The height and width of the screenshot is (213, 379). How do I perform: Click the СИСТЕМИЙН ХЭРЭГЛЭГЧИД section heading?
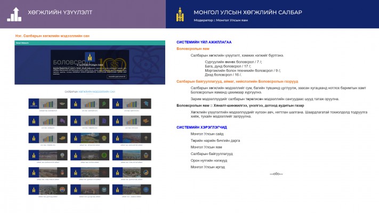tap(201, 128)
